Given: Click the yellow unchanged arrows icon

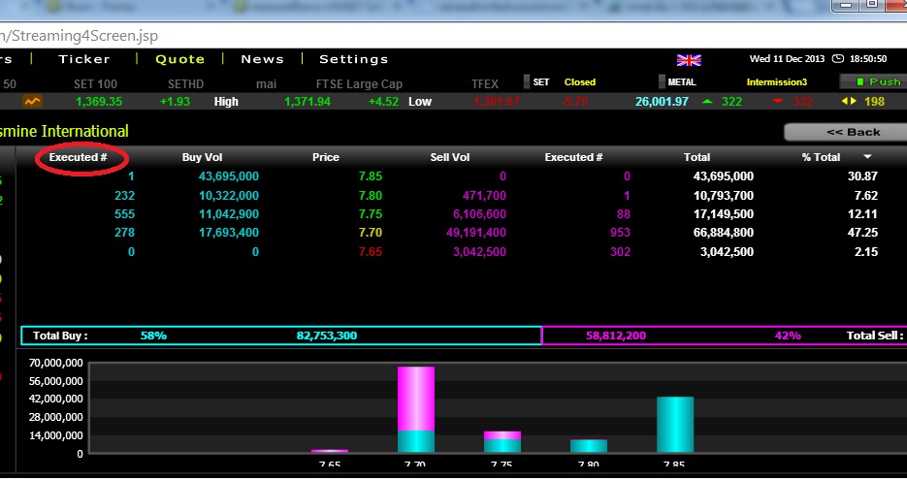Looking at the screenshot, I should [849, 101].
